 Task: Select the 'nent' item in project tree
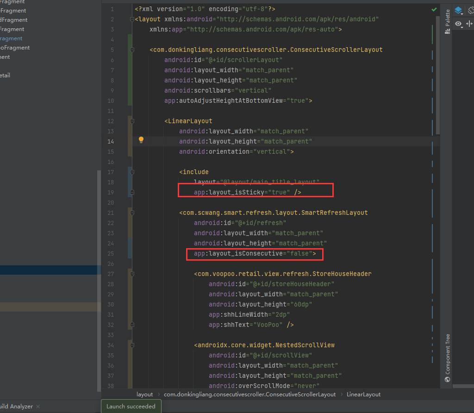click(5, 57)
